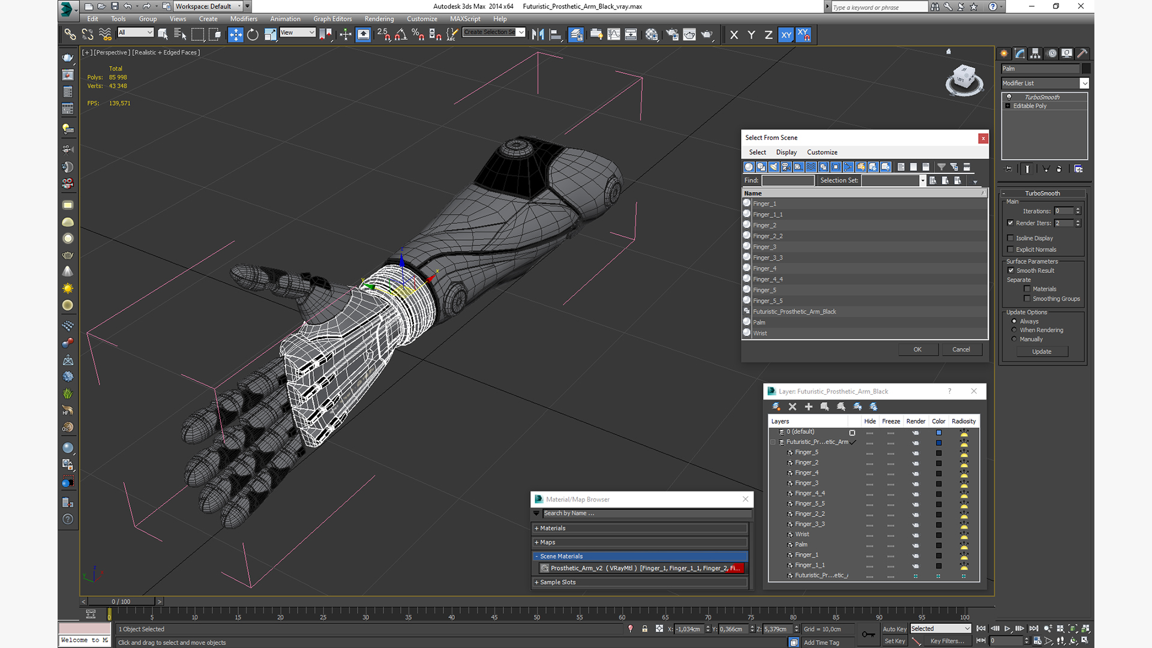Image resolution: width=1152 pixels, height=648 pixels.
Task: Go to end of animation
Action: click(x=1034, y=629)
